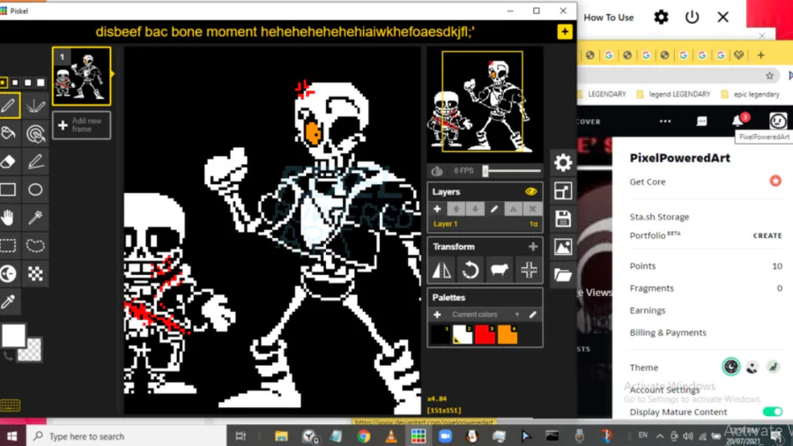Pick red palette color 3
This screenshot has height=446, width=793.
(x=485, y=335)
